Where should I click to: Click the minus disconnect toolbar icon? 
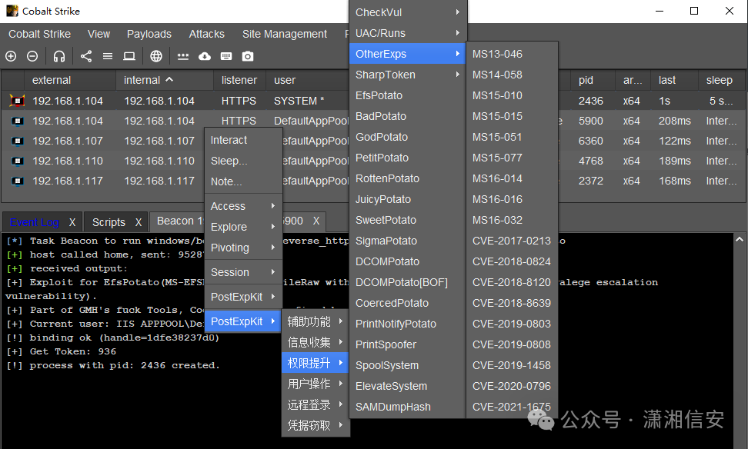pyautogui.click(x=32, y=56)
